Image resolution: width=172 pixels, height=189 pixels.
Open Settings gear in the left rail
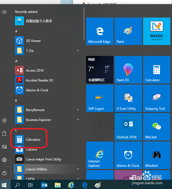tap(4, 160)
